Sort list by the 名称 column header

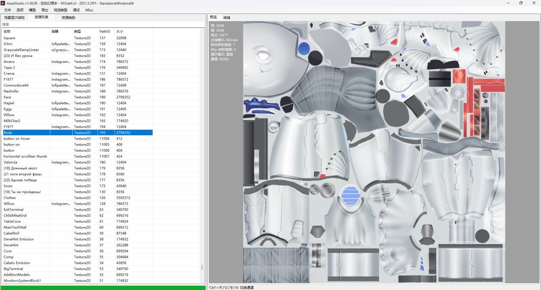(x=26, y=31)
